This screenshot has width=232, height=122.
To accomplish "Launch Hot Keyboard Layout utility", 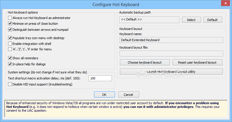I will tap(171, 72).
